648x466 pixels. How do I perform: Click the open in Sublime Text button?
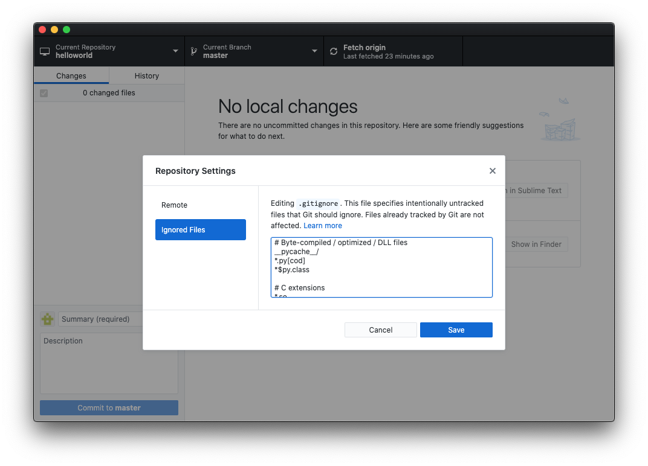click(x=536, y=191)
